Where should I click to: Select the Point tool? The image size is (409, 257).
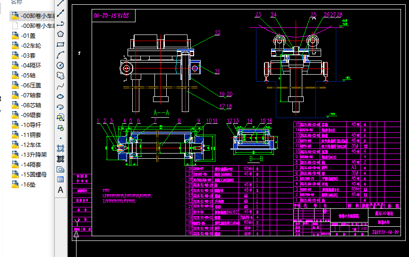(60, 138)
